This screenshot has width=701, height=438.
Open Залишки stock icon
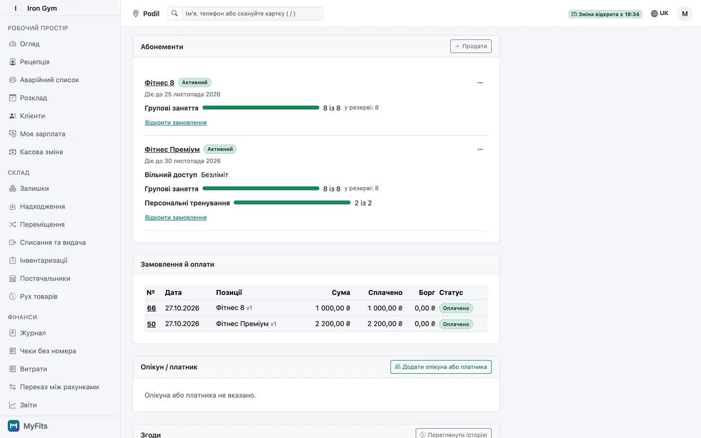pos(13,188)
